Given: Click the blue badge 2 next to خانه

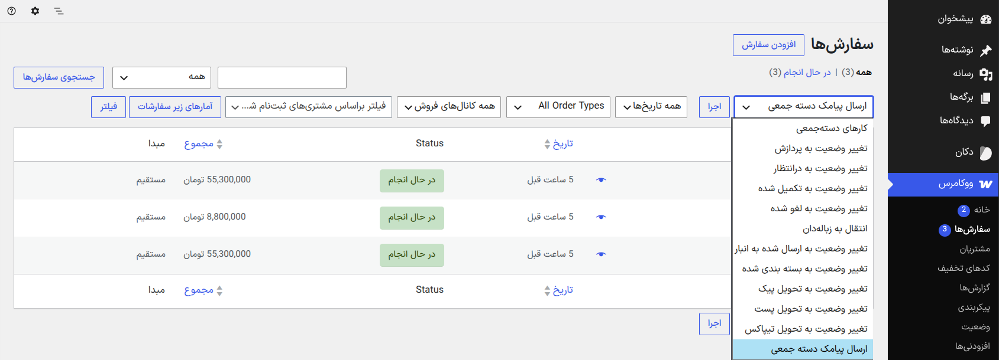Looking at the screenshot, I should point(964,210).
